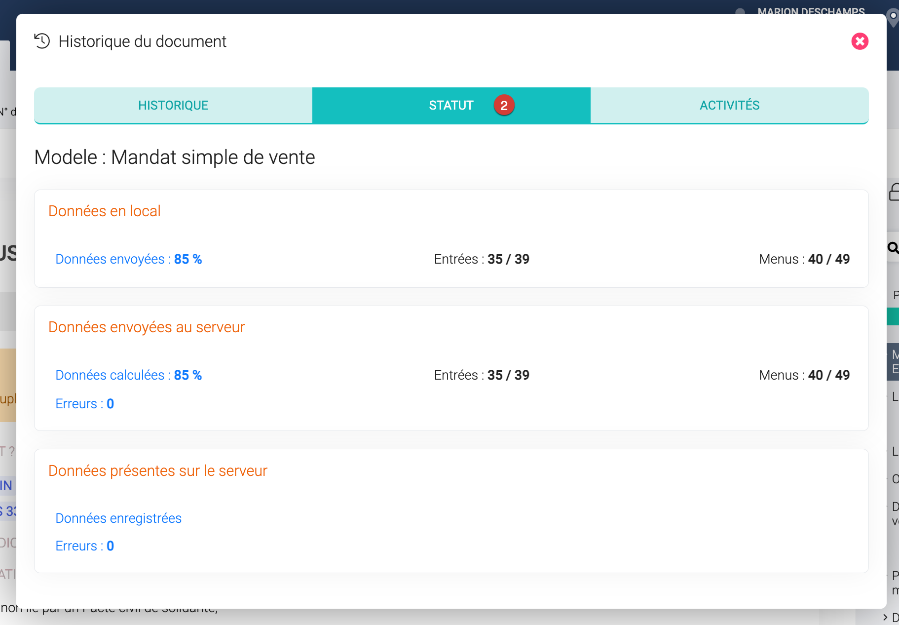Click Menus 40 / 49 in Données en local
This screenshot has height=625, width=899.
804,259
